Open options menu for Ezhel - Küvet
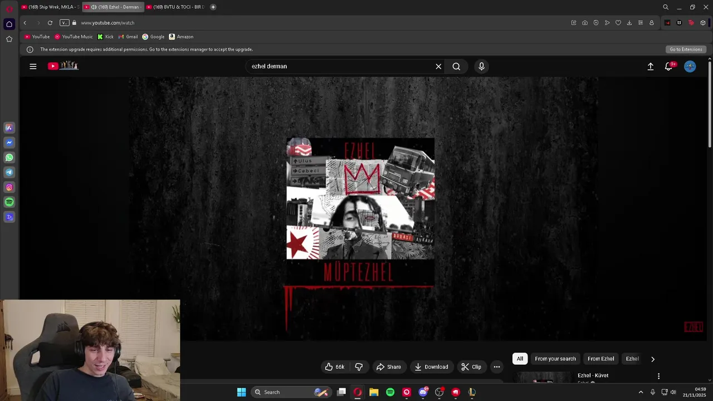Screen dimensions: 713x401 point(658,376)
